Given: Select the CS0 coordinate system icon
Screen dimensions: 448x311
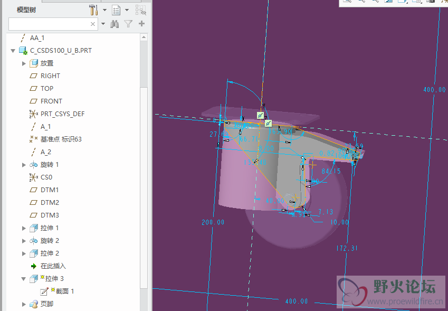Looking at the screenshot, I should point(33,177).
